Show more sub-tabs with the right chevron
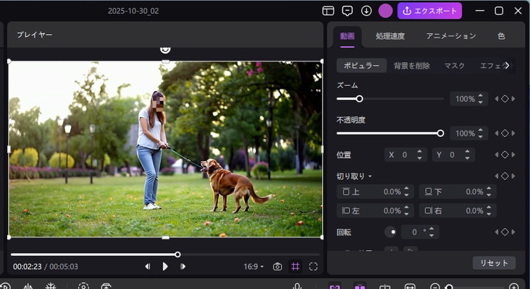 (x=507, y=65)
